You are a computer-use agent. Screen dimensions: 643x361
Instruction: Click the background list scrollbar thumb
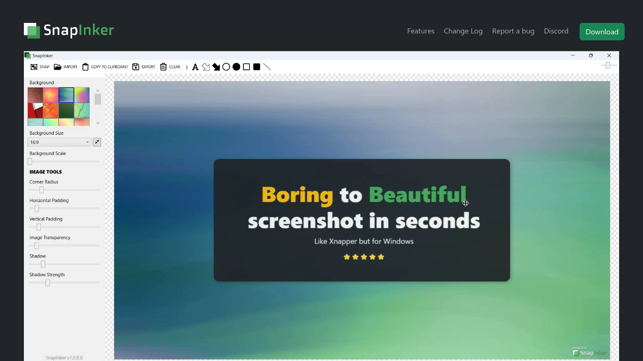pyautogui.click(x=98, y=99)
